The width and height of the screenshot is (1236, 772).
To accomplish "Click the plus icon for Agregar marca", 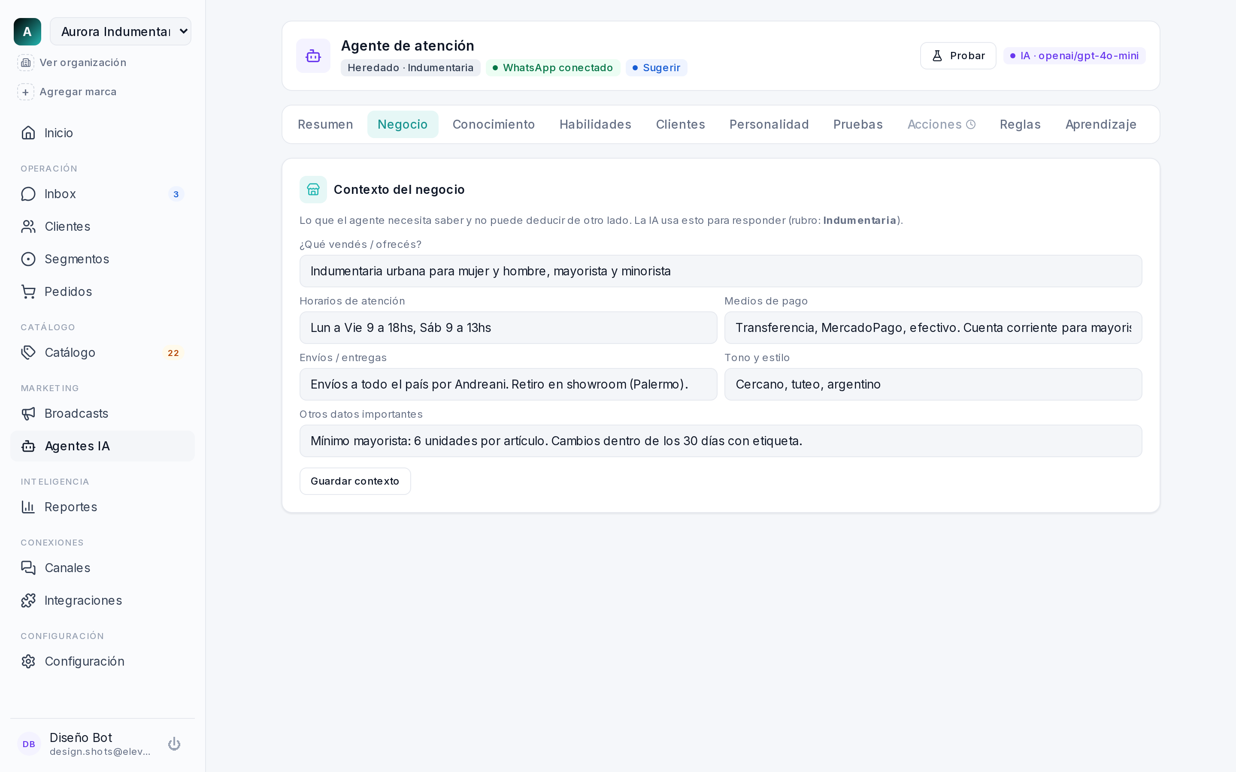I will pos(26,92).
